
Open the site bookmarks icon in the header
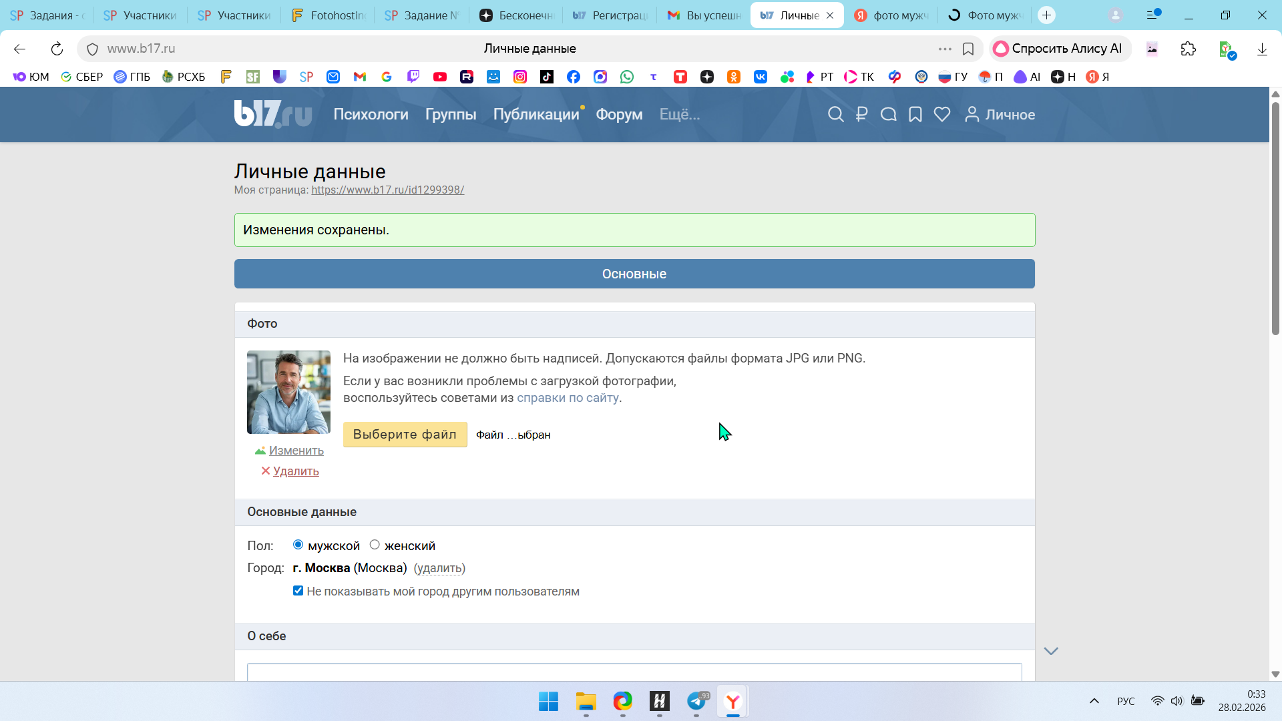pos(915,115)
